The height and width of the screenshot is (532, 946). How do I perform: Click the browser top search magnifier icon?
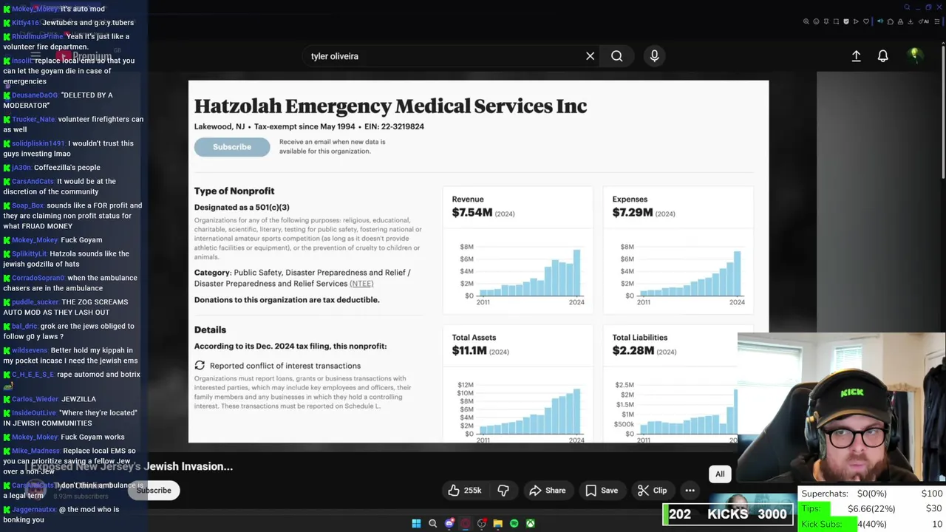pos(907,7)
